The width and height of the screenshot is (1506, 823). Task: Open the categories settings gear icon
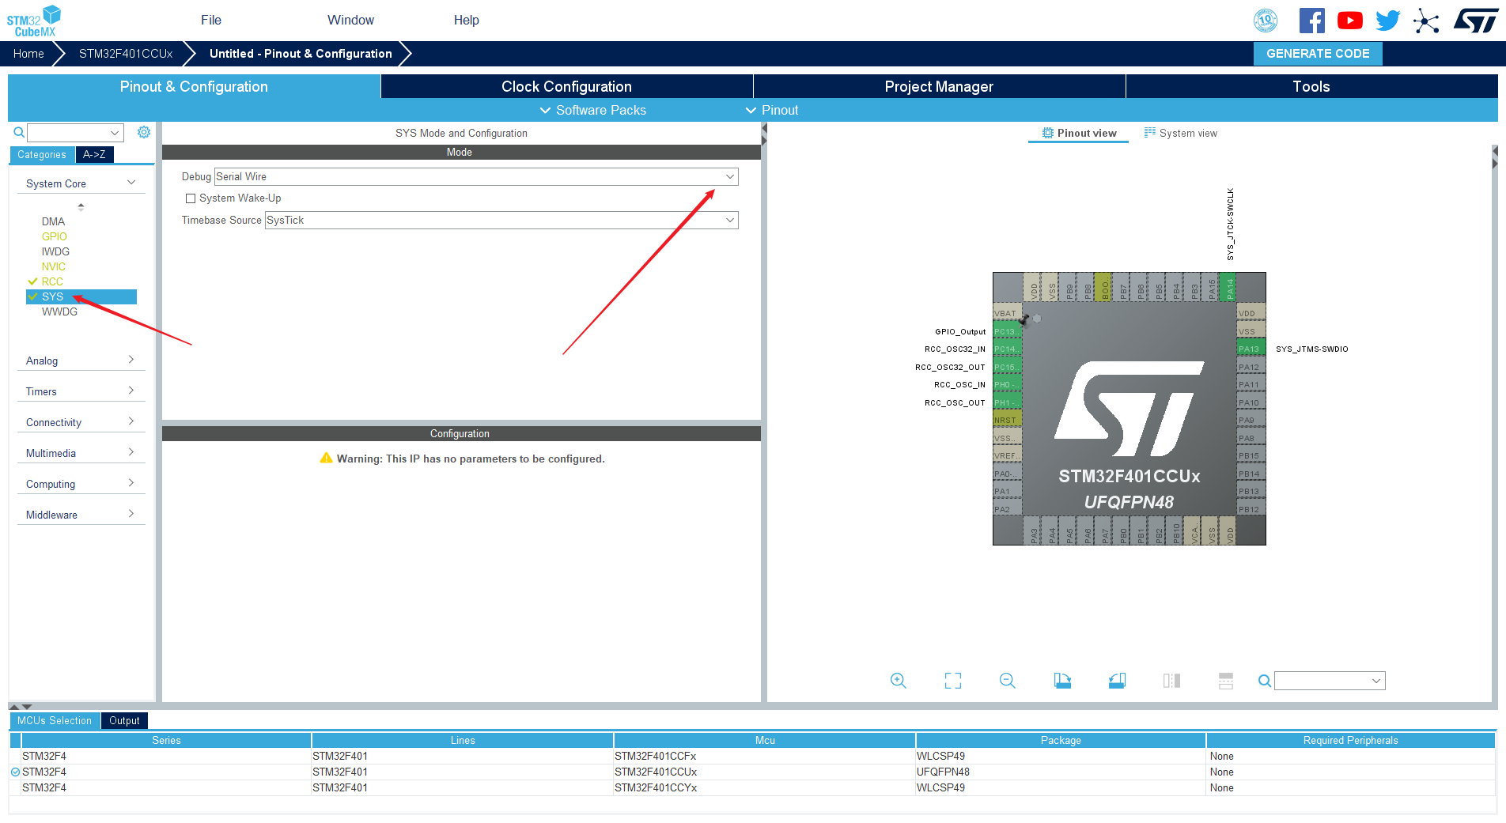pos(143,132)
